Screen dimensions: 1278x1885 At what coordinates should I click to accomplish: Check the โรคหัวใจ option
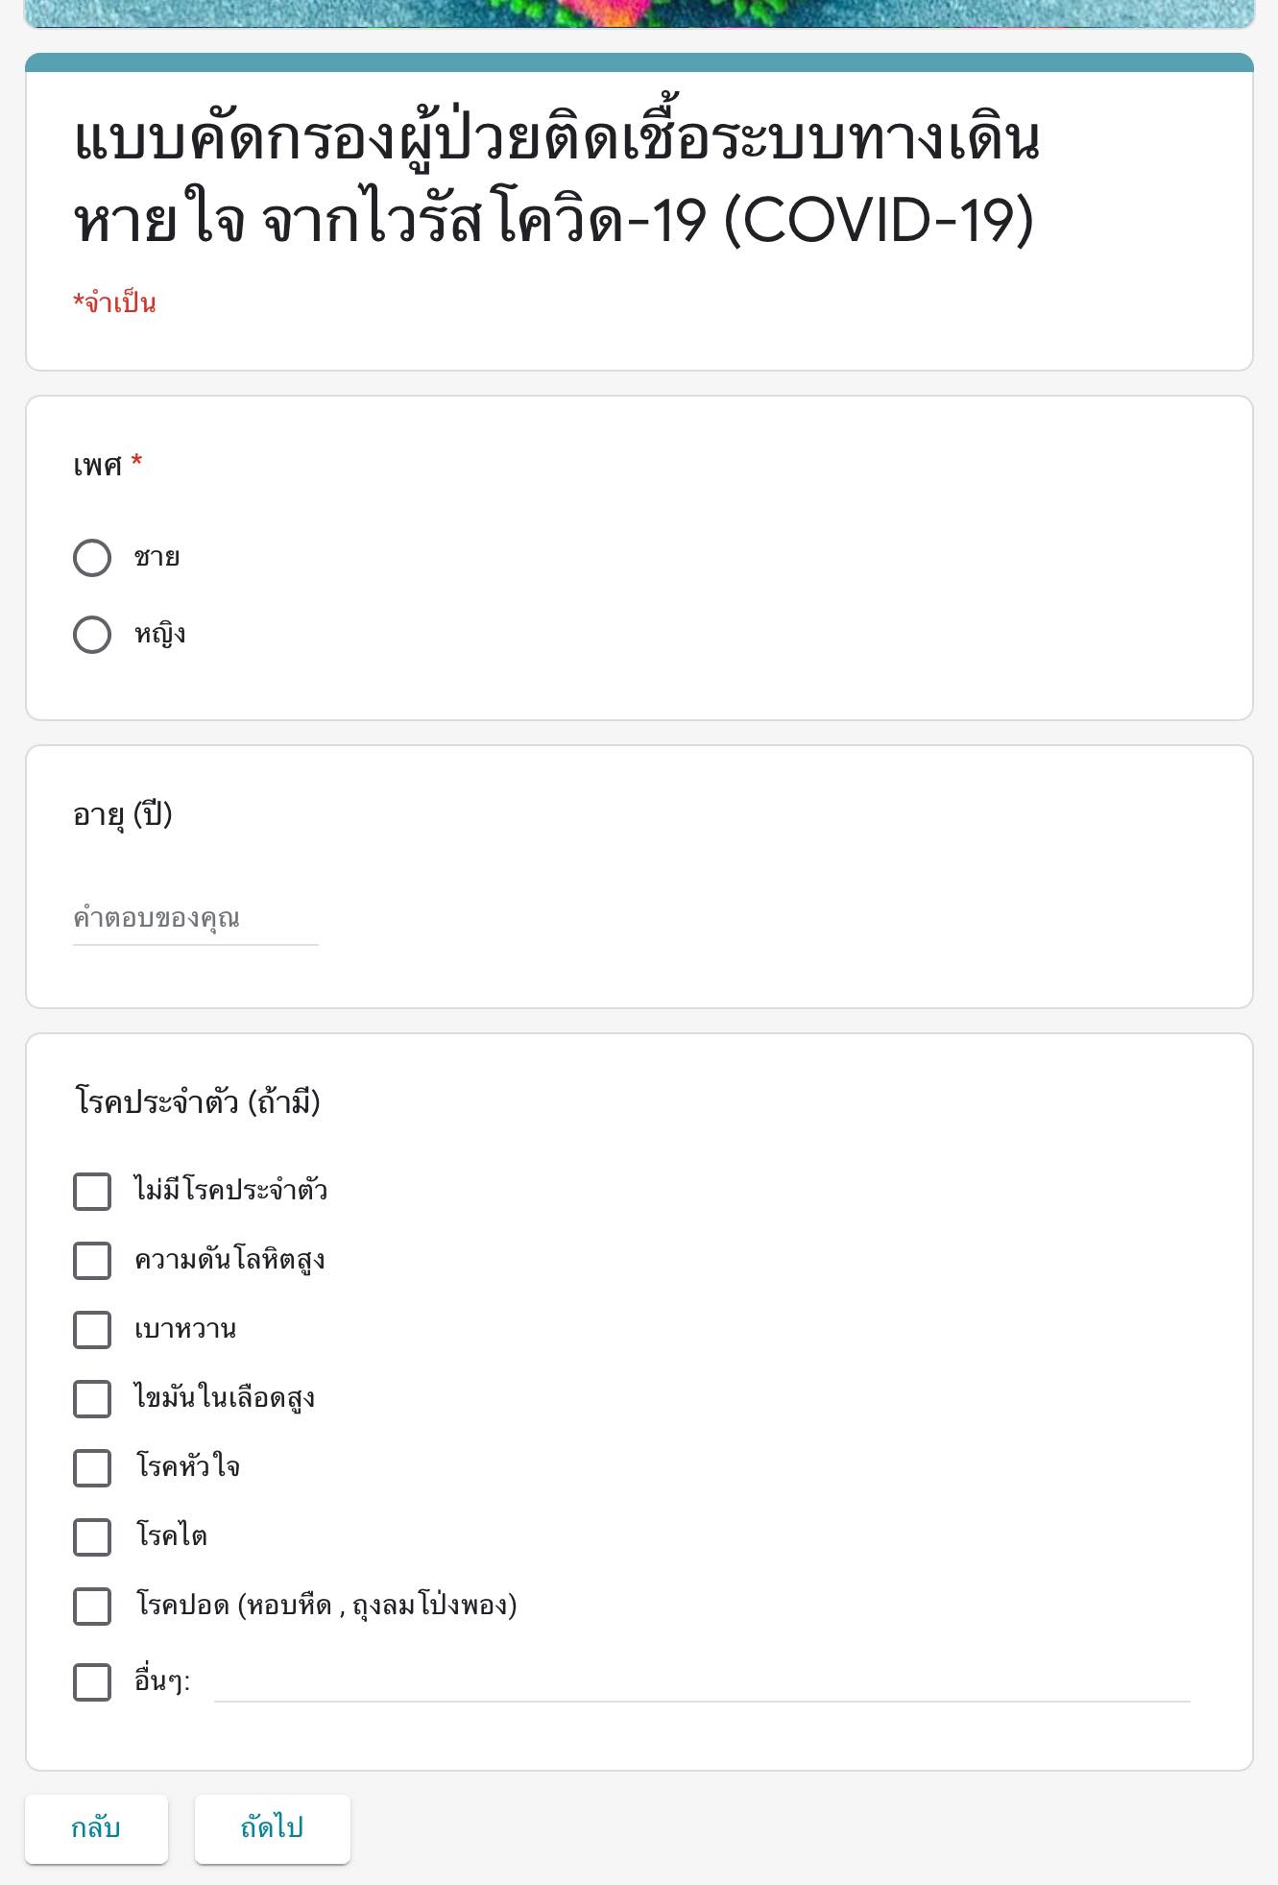(92, 1468)
